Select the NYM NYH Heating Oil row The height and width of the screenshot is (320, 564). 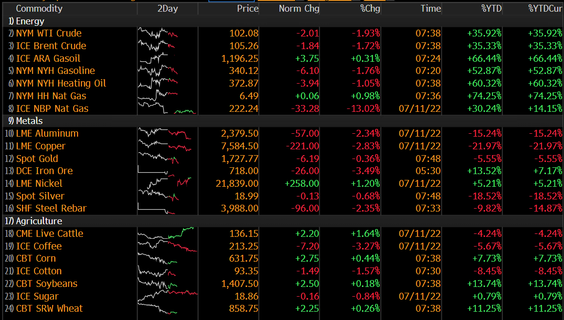click(x=282, y=83)
